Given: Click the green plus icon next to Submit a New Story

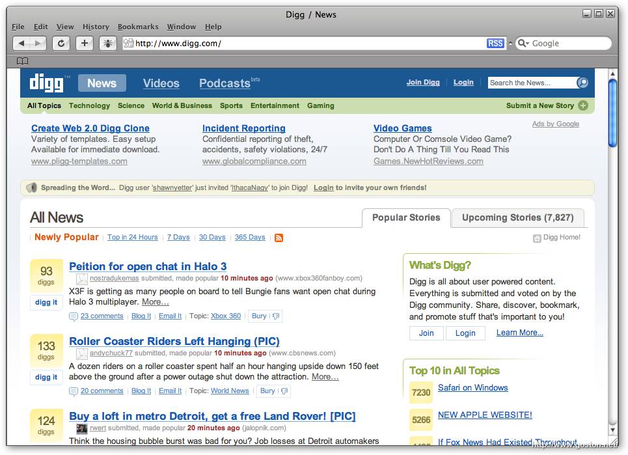Looking at the screenshot, I should tap(583, 105).
